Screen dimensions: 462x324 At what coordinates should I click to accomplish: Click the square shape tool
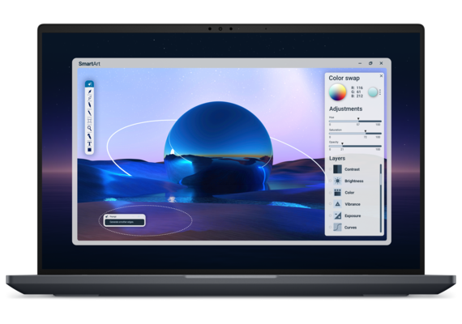pos(89,150)
